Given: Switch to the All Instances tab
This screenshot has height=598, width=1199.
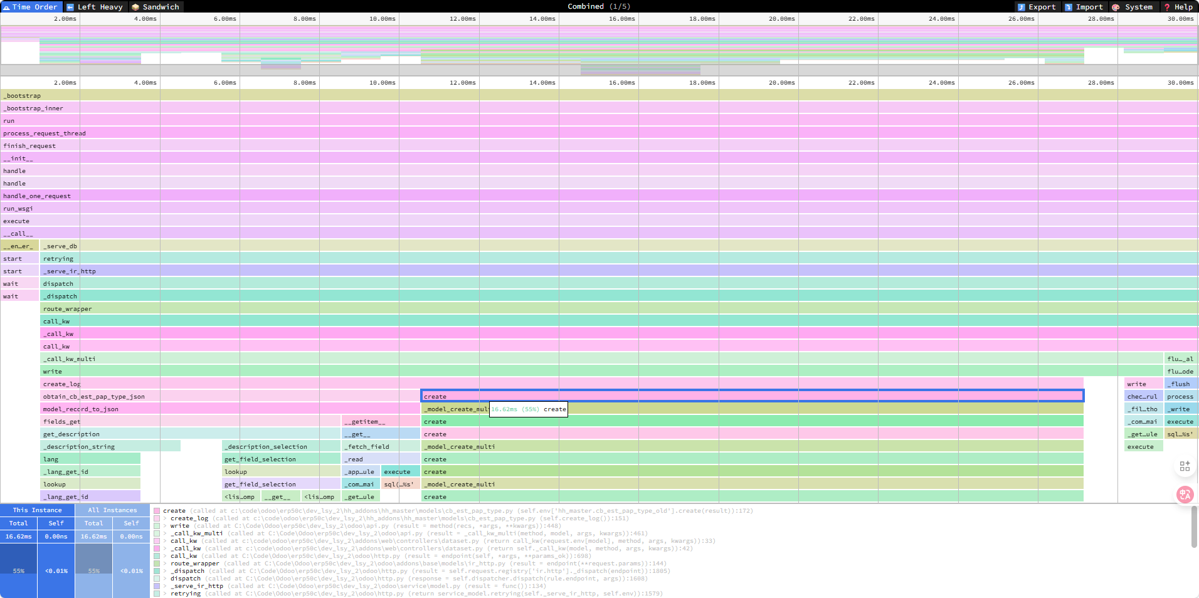Looking at the screenshot, I should pyautogui.click(x=112, y=510).
